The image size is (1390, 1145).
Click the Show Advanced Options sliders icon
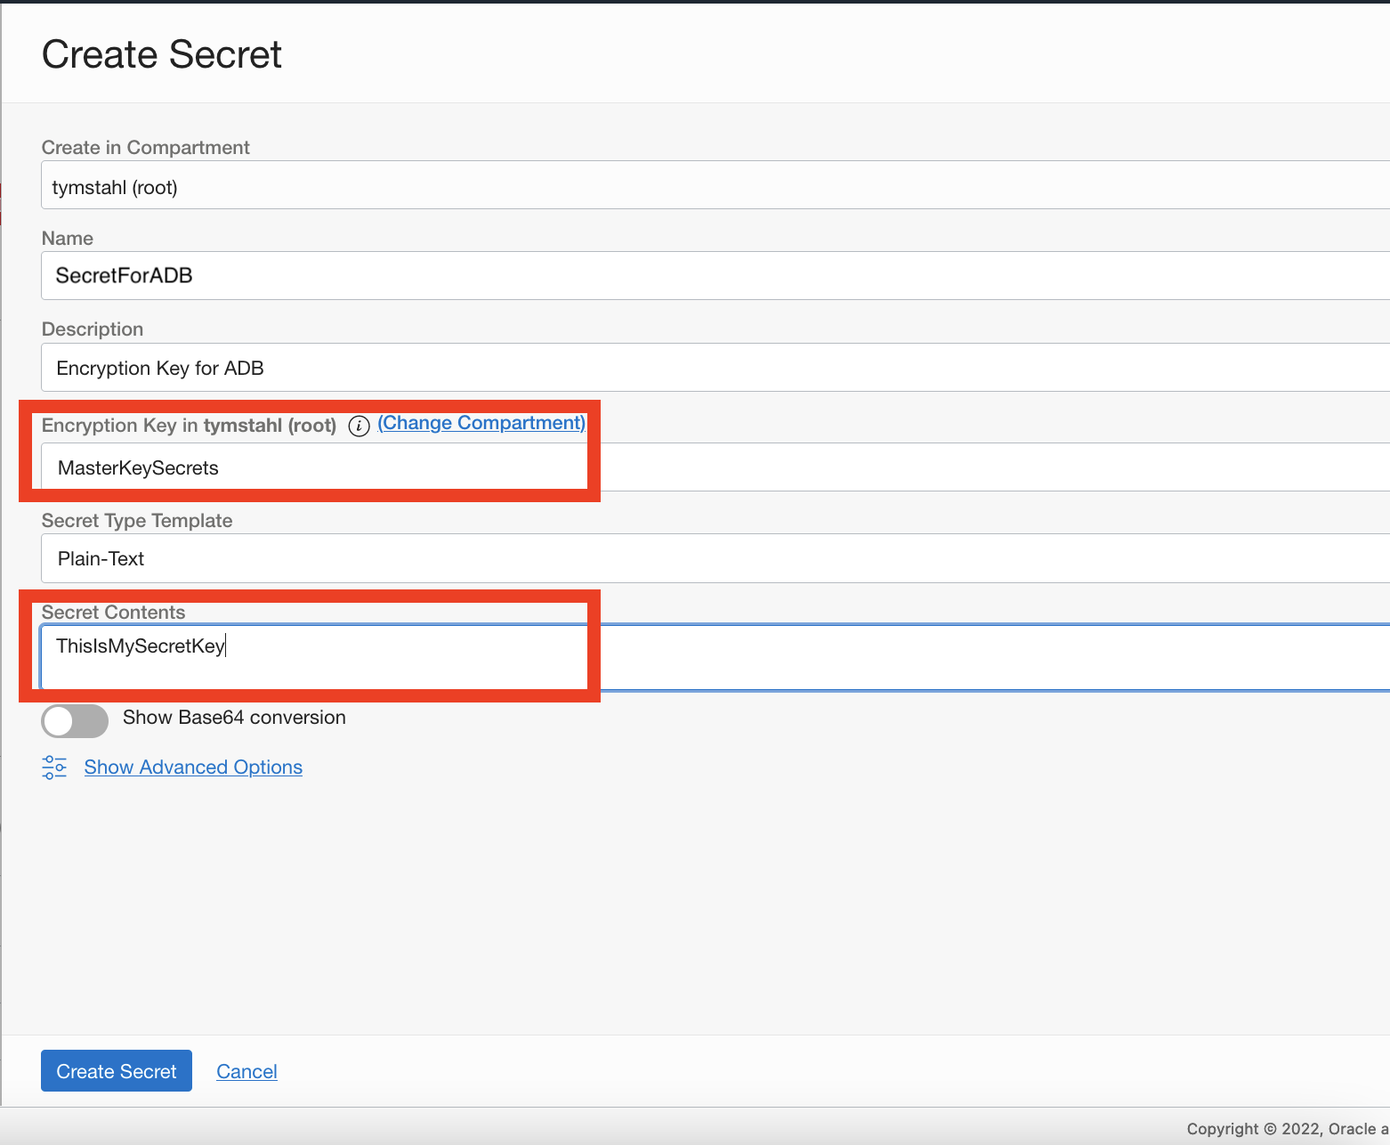(53, 767)
